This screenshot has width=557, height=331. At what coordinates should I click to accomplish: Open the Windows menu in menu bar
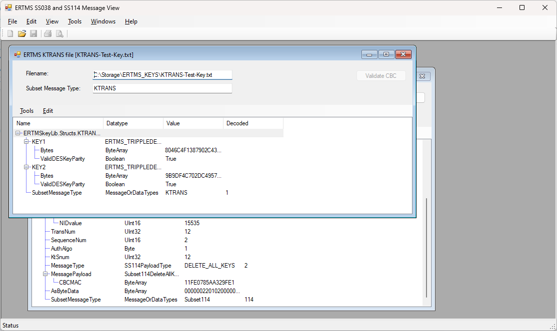point(103,21)
